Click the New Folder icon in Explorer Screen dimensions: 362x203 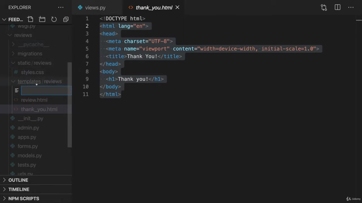(x=42, y=19)
